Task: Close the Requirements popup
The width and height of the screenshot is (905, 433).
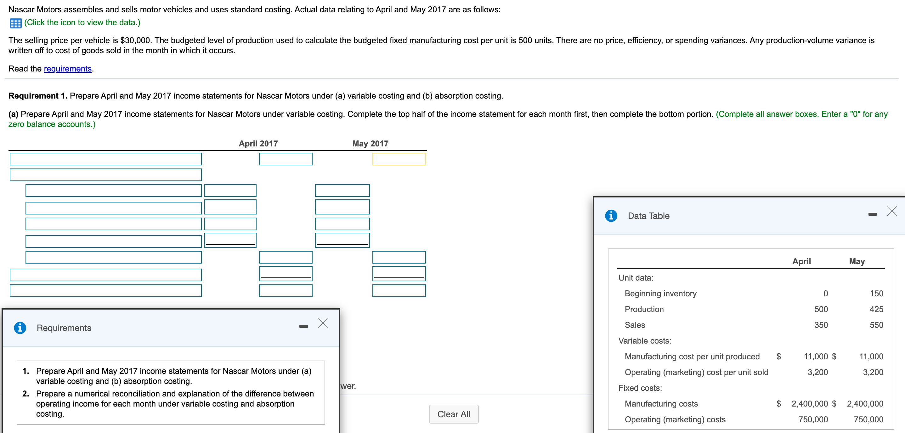Action: pos(323,323)
